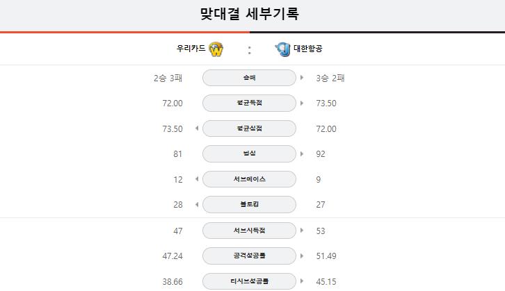Click the arrow right of 리시브성공률
505x291 pixels.
click(x=302, y=281)
